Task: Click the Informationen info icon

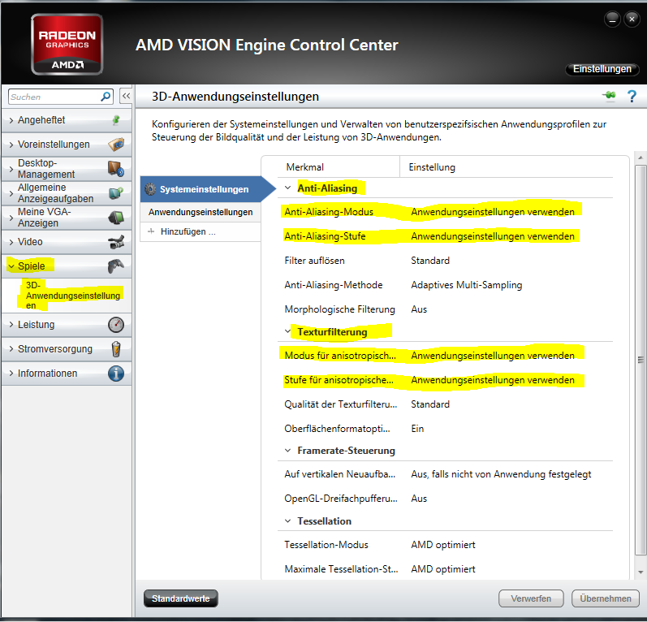Action: (116, 374)
